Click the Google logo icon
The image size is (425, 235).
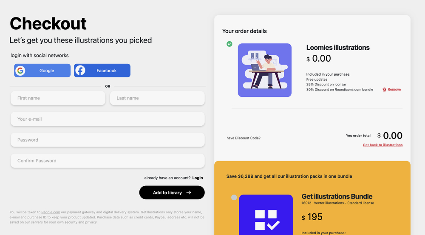[x=20, y=71]
